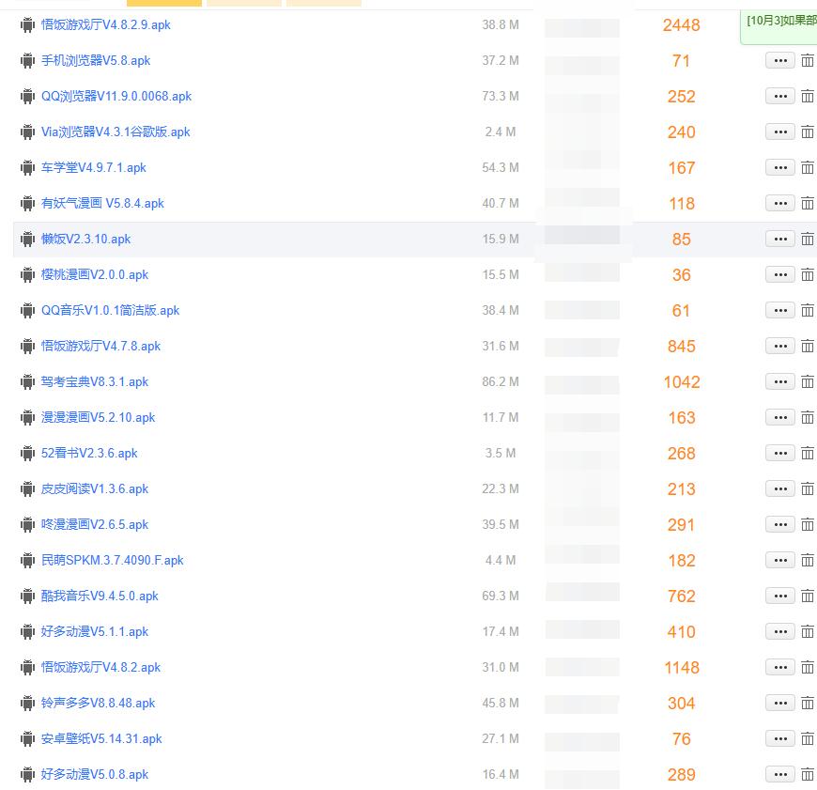Open the 漫漫漫画V5.2.10.apk link

coord(98,417)
